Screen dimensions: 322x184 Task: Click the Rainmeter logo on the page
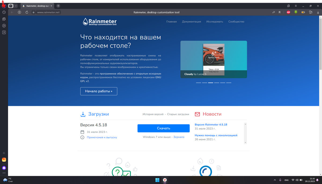100,21
